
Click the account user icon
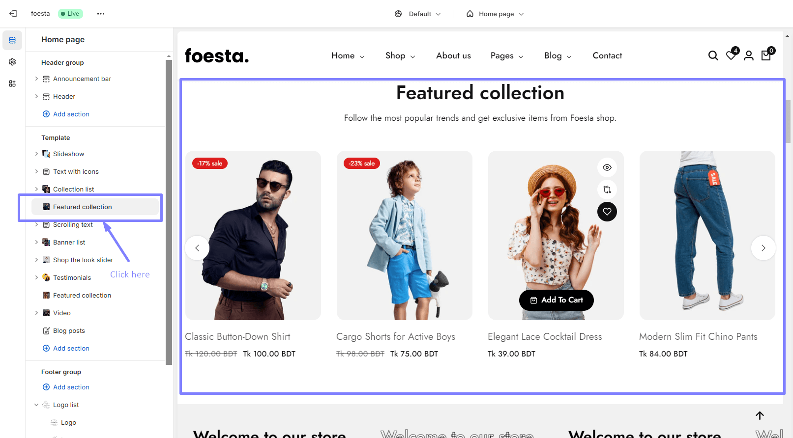749,56
